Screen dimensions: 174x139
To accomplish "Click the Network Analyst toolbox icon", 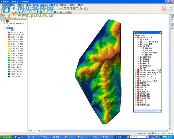I will point(138,74).
